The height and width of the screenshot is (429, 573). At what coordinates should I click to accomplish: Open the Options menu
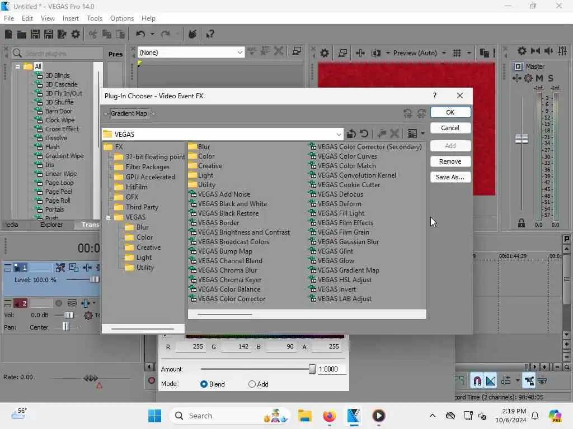pos(122,18)
